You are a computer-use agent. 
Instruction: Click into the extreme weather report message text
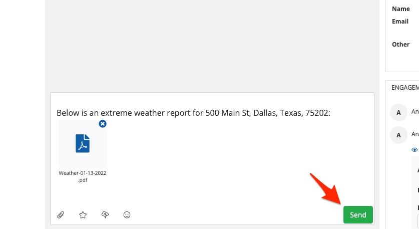[x=193, y=113]
